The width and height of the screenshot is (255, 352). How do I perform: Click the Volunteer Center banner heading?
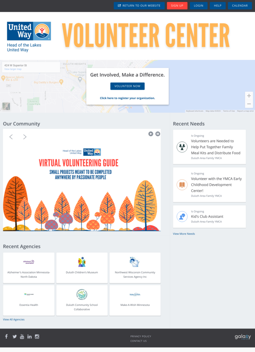click(x=146, y=35)
